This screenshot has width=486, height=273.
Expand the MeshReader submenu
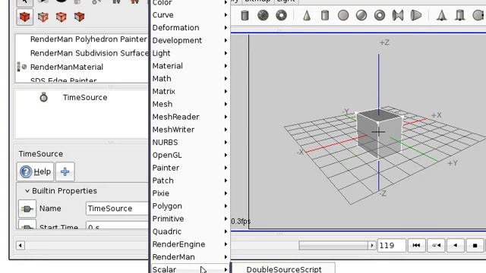pos(190,117)
